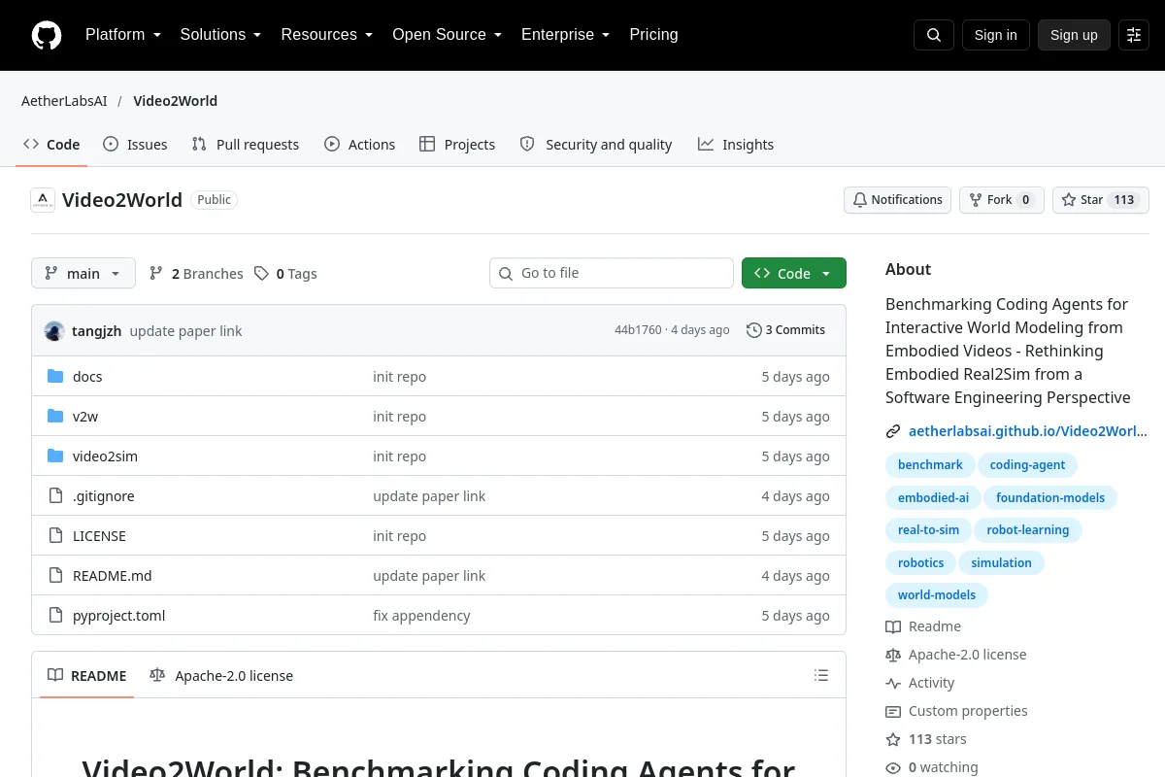The image size is (1165, 777).
Task: Open the README outline list icon
Action: click(821, 675)
